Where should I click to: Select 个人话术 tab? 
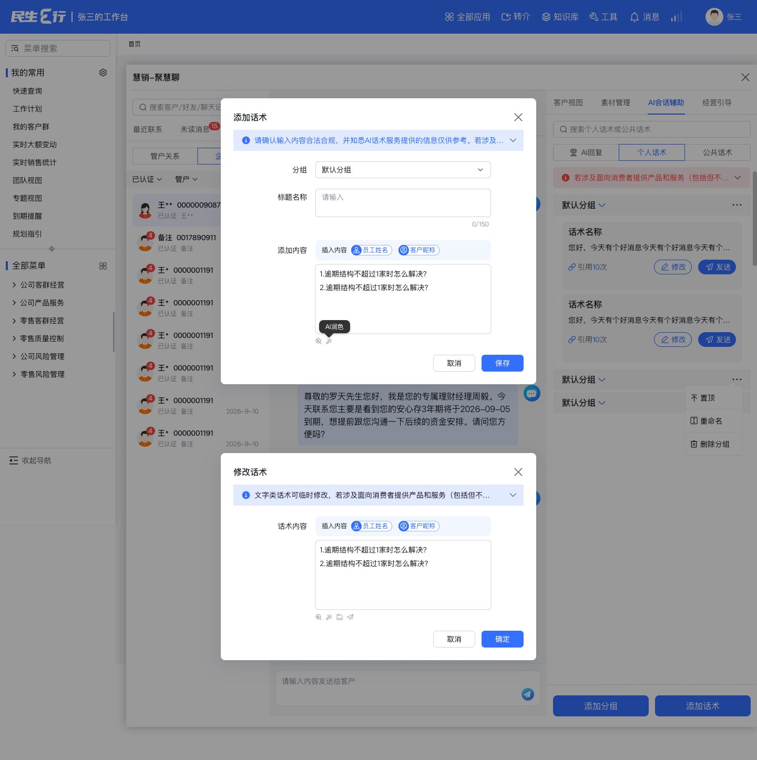click(x=652, y=152)
